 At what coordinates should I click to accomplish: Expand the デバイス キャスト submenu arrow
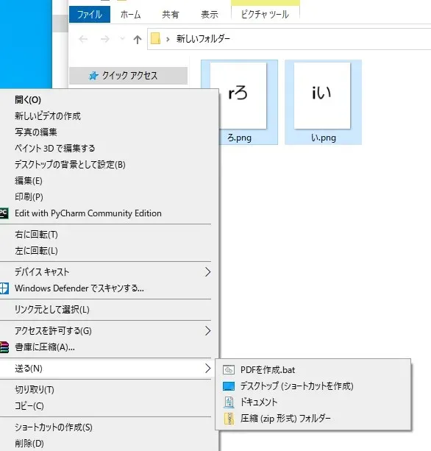pyautogui.click(x=207, y=271)
